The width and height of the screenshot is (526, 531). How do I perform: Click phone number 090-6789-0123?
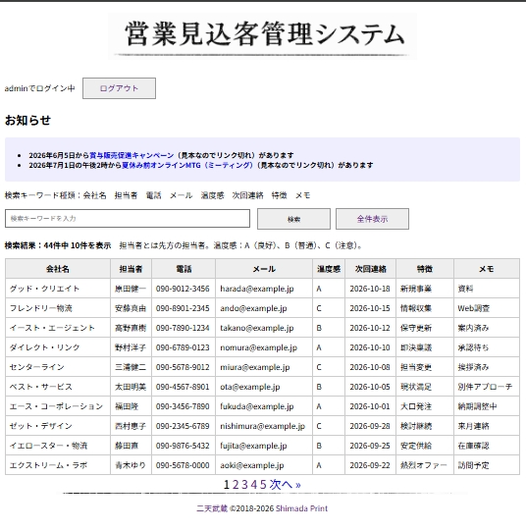coord(184,347)
